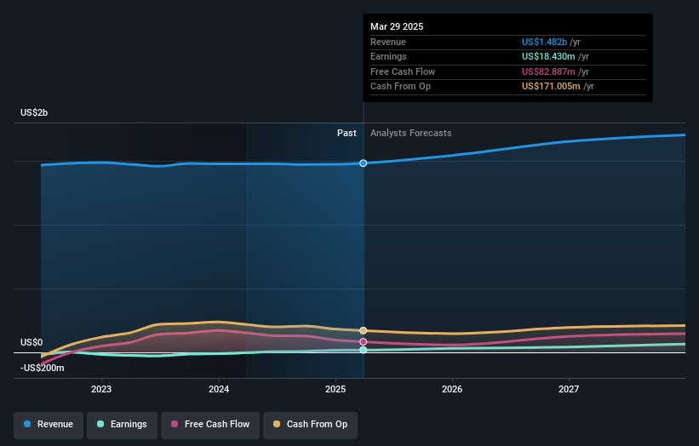This screenshot has width=699, height=446.
Task: Click the US$1.482b revenue value in tooltip
Action: 544,42
